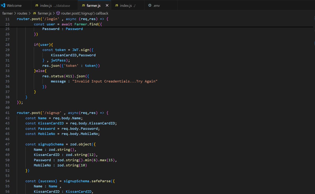Viewport: 315px width, 194px height.
Task: Click 'KissanCardID : KissanCardID' on line 56
Action: [x=62, y=191]
